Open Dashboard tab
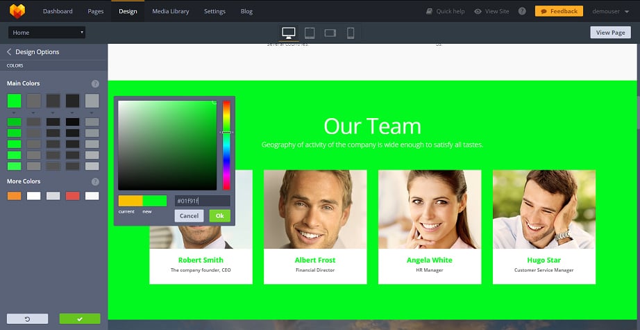This screenshot has height=330, width=640. point(58,11)
